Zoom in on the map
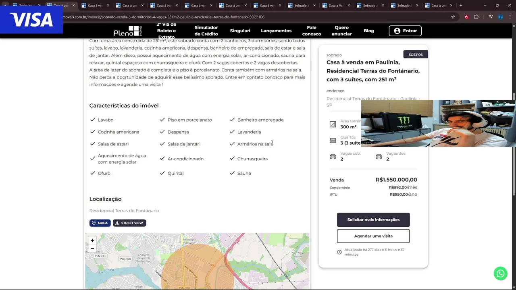Screen dimensions: 516x290 92,240
